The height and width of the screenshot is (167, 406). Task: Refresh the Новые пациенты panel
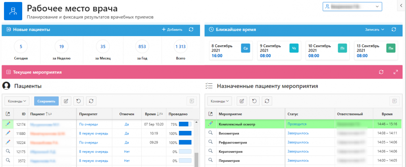[x=191, y=29]
